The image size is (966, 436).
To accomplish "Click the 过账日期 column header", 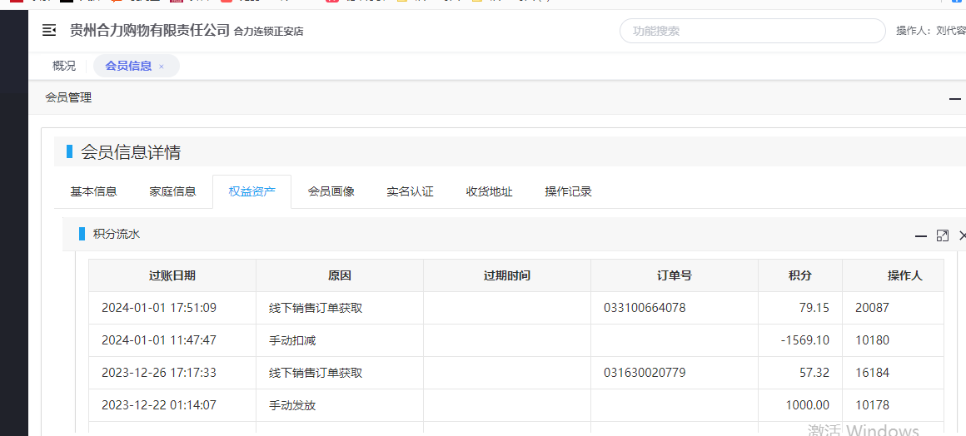I will point(172,275).
